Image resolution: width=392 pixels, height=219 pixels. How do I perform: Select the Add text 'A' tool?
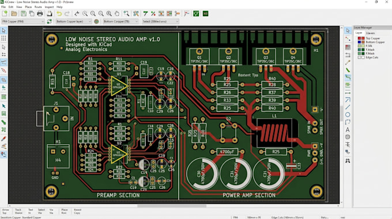tap(348, 130)
